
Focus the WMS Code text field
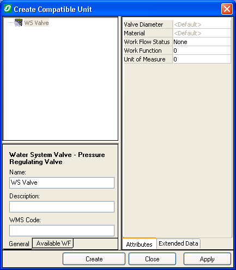(x=62, y=230)
